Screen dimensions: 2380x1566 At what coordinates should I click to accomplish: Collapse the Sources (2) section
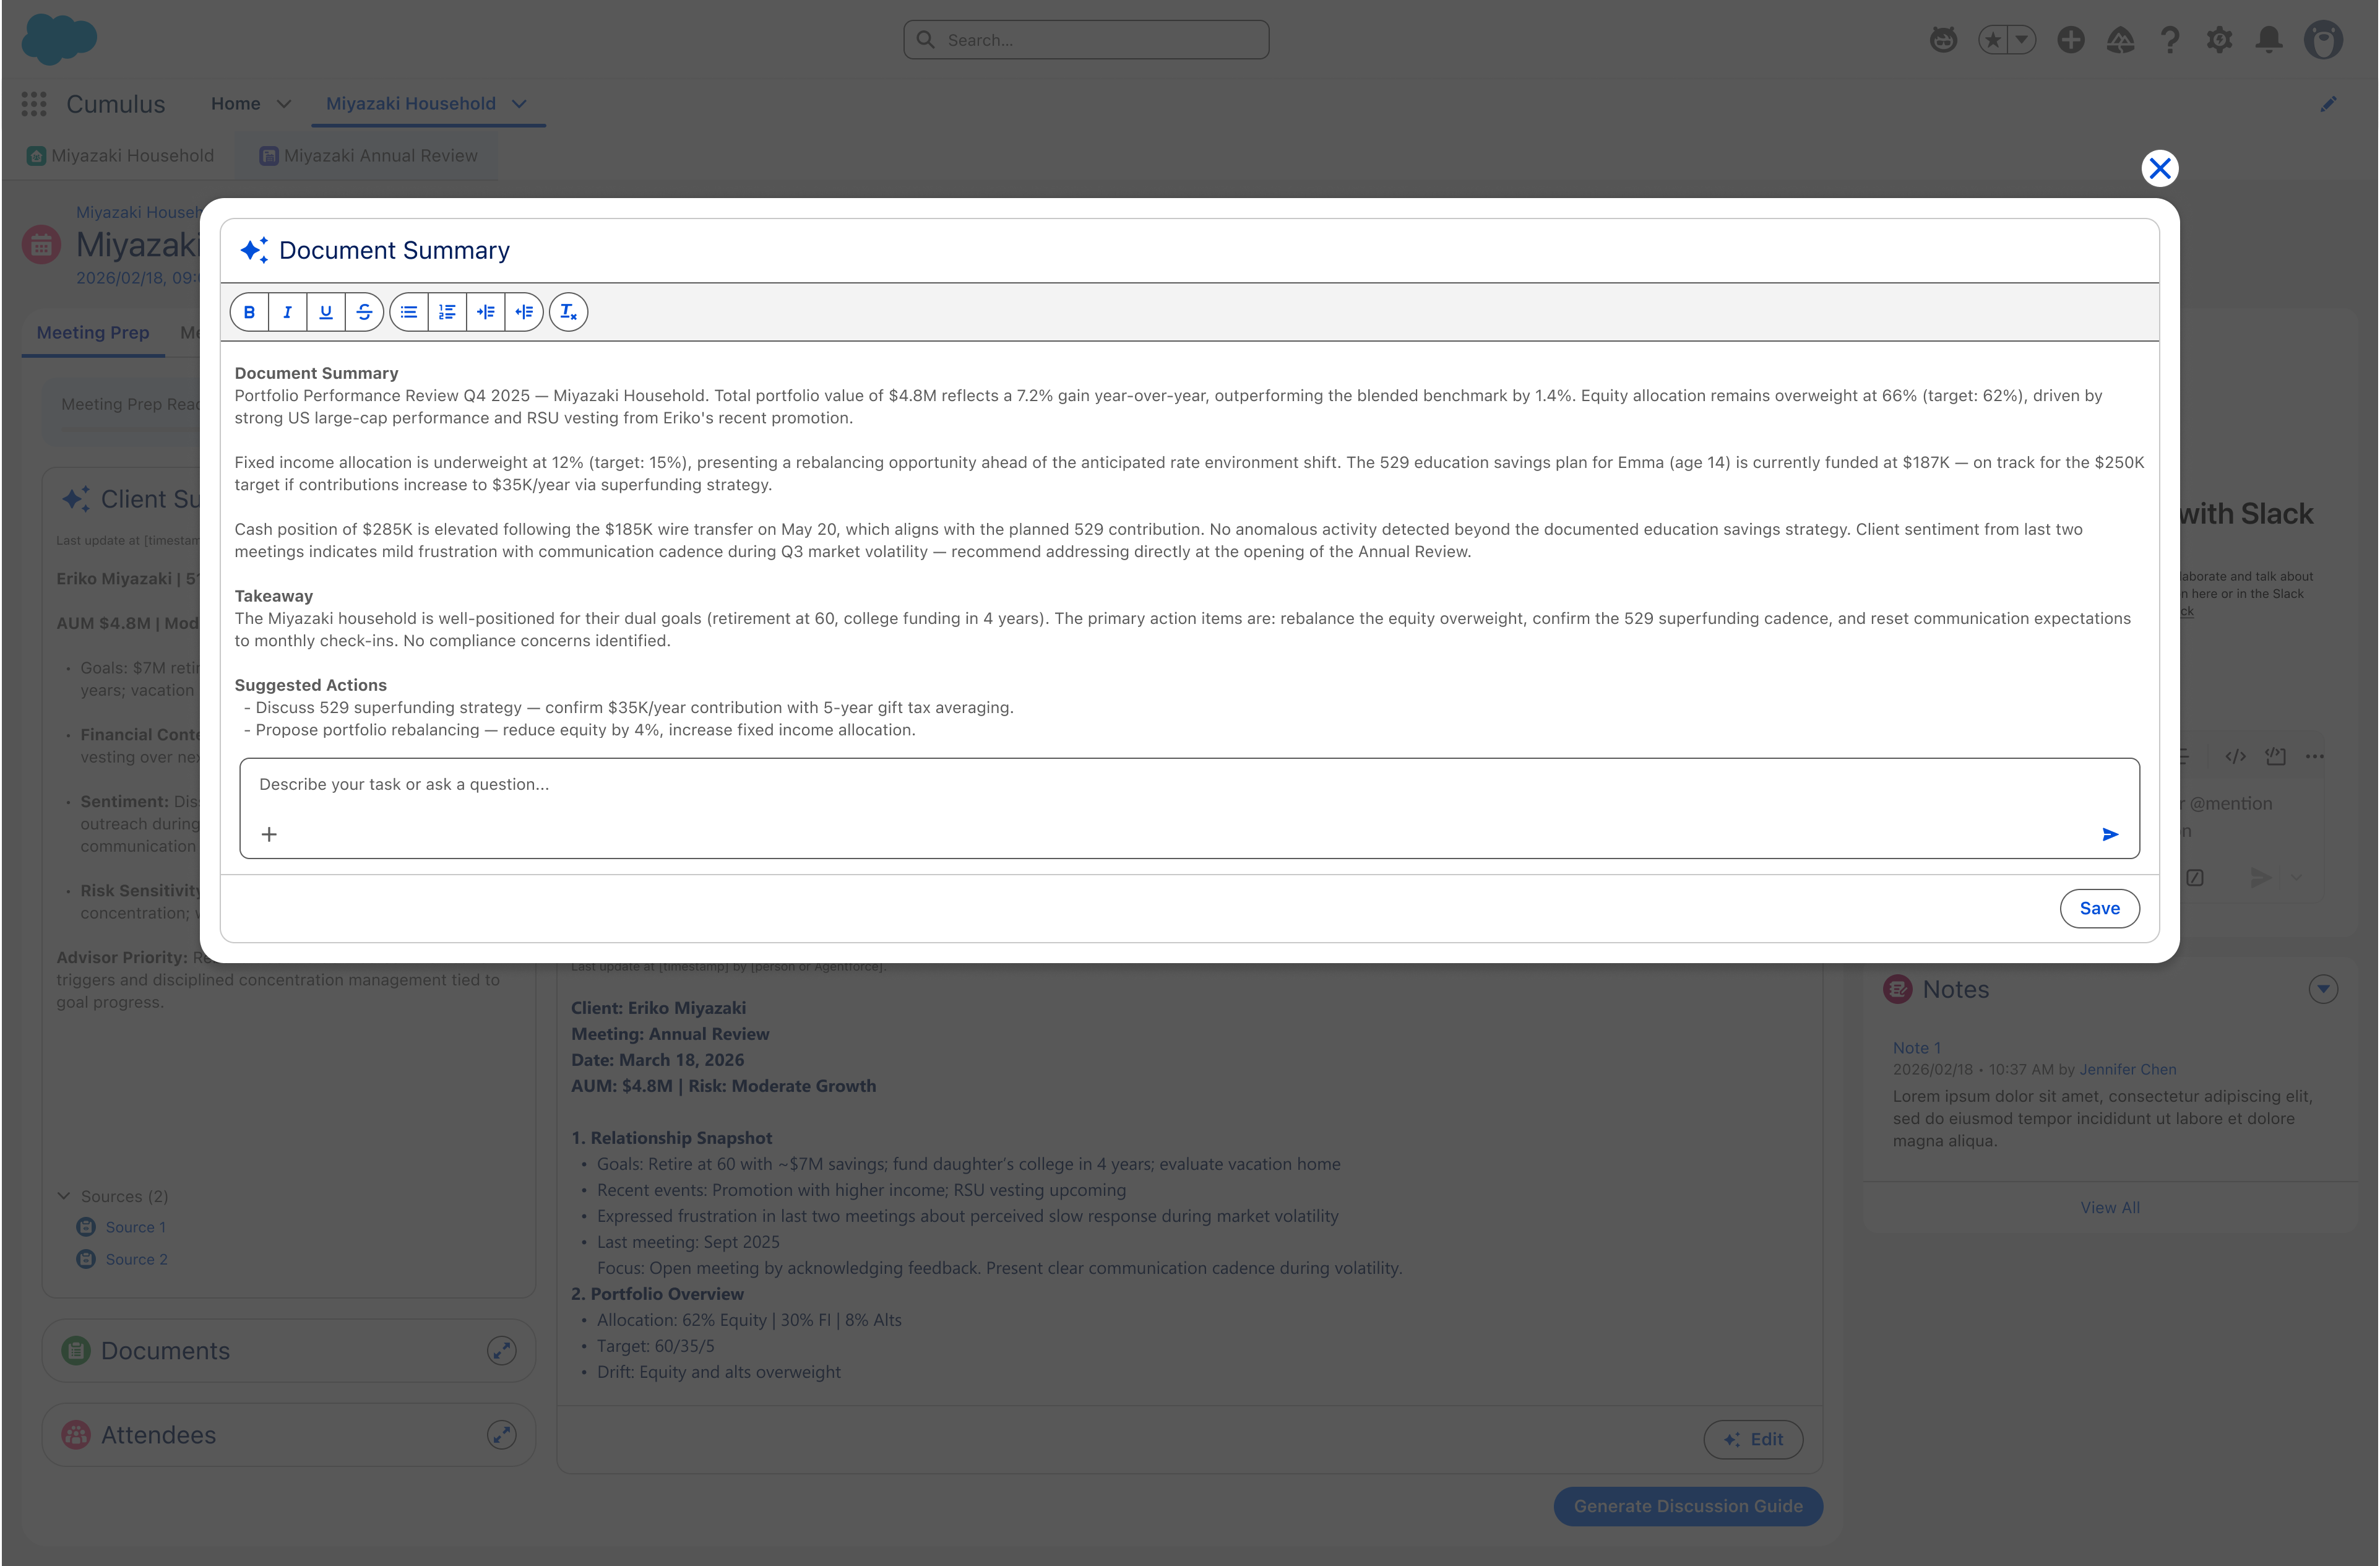(64, 1196)
